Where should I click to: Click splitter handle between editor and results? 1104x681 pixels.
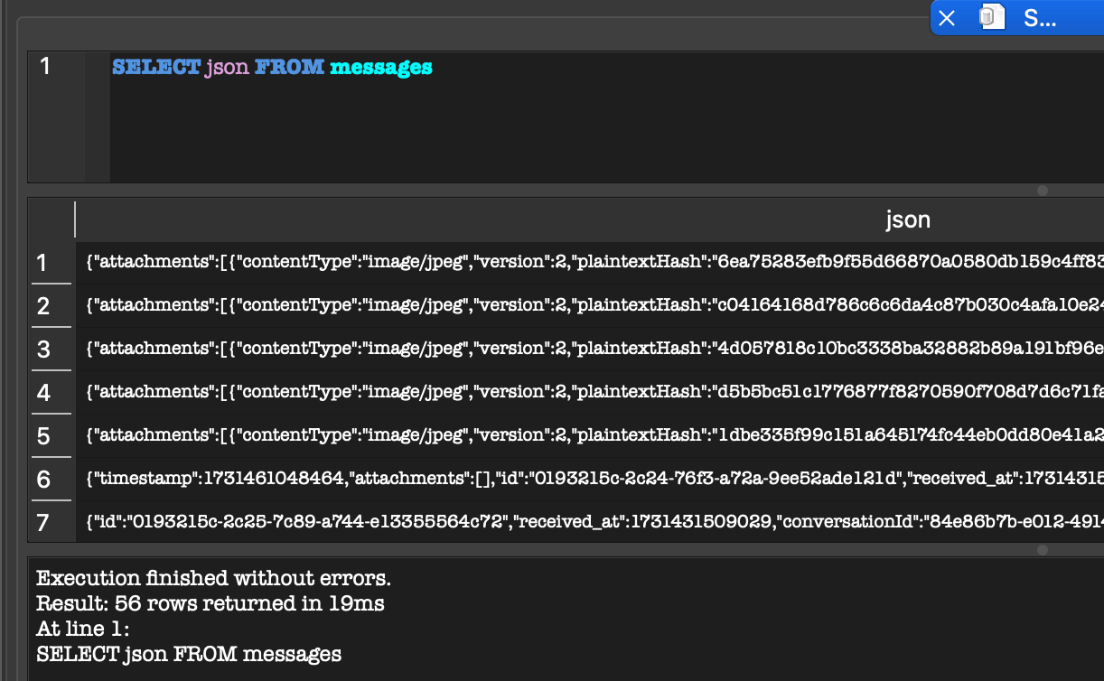coord(1042,191)
